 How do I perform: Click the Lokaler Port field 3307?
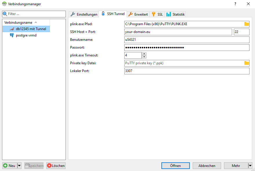click(x=187, y=71)
